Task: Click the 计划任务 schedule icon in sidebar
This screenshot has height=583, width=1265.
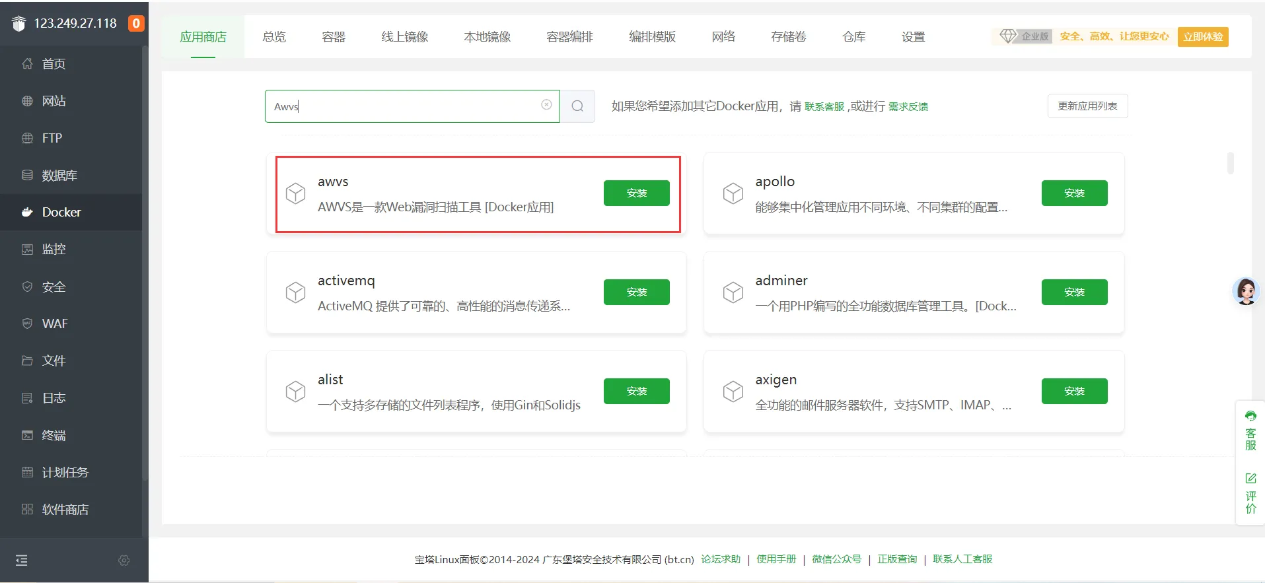Action: [x=27, y=472]
